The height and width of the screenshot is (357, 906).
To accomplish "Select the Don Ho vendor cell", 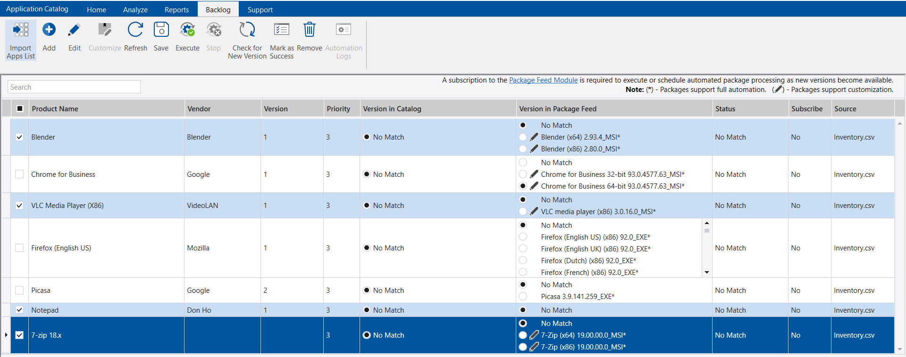I will click(x=223, y=310).
